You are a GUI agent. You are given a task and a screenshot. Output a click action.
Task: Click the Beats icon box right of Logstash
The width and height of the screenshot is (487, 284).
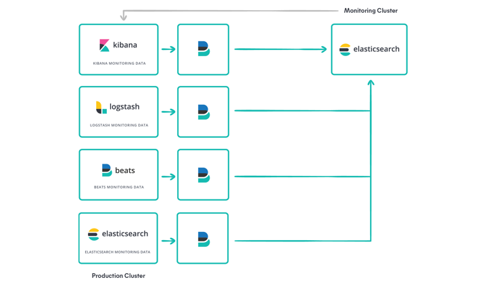[x=203, y=112]
